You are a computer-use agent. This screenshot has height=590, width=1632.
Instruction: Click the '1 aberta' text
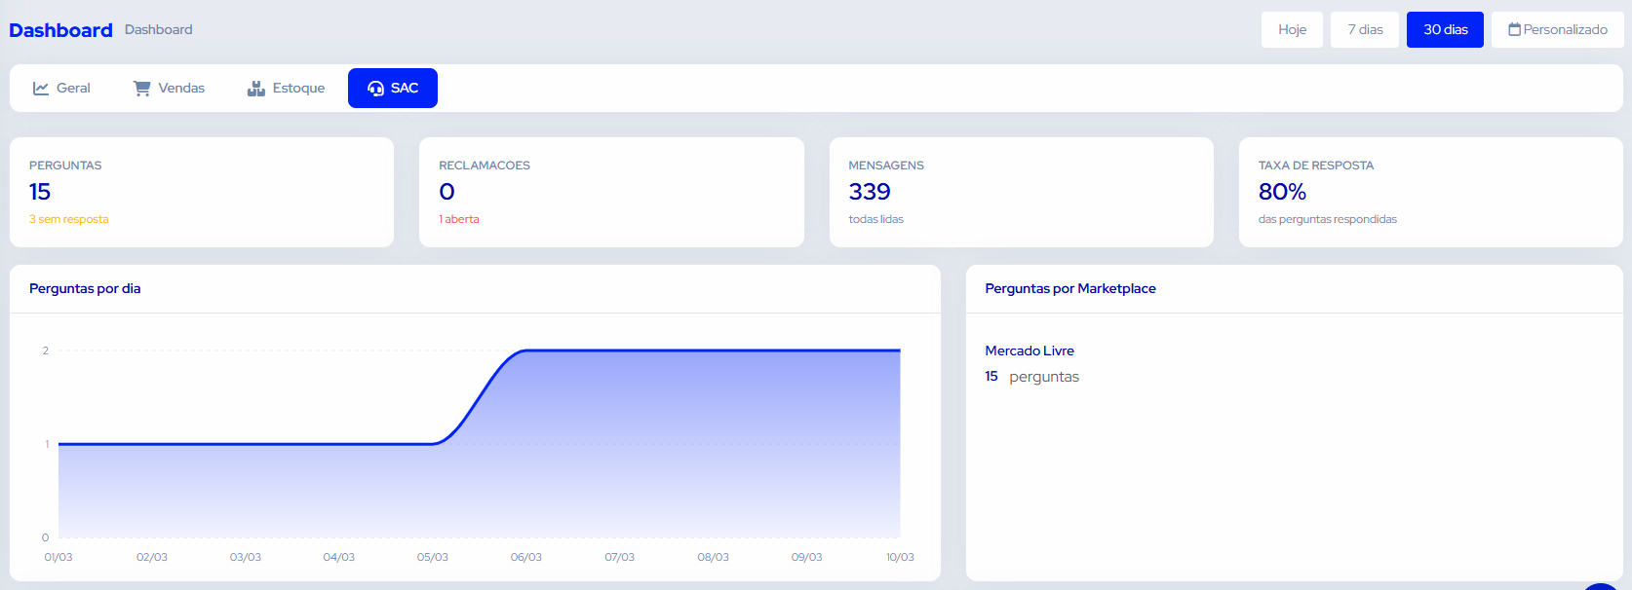pos(459,219)
